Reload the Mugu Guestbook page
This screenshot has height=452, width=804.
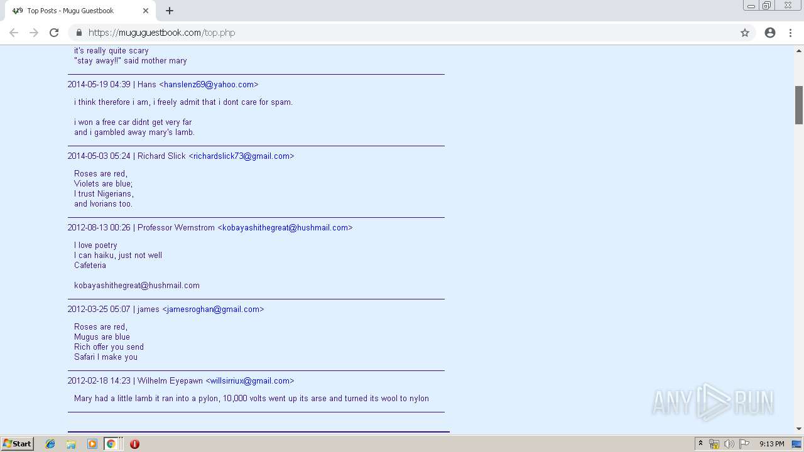point(54,33)
